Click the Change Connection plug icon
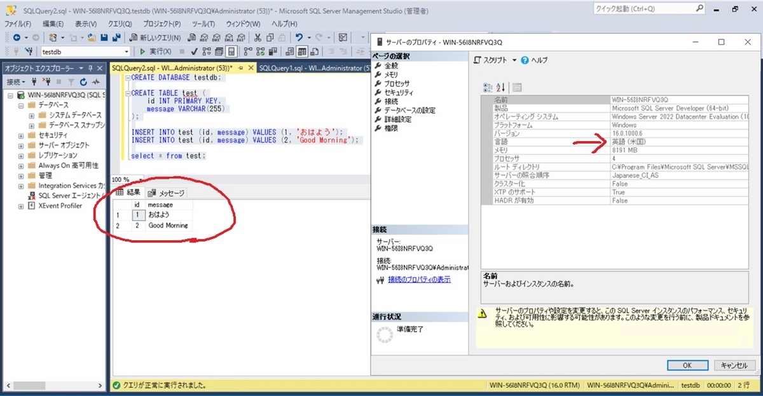Image resolution: width=763 pixels, height=396 pixels. coord(30,51)
